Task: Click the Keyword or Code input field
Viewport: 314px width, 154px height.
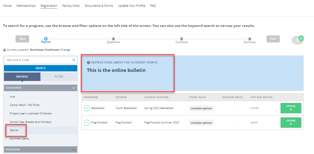Action: pyautogui.click(x=38, y=60)
